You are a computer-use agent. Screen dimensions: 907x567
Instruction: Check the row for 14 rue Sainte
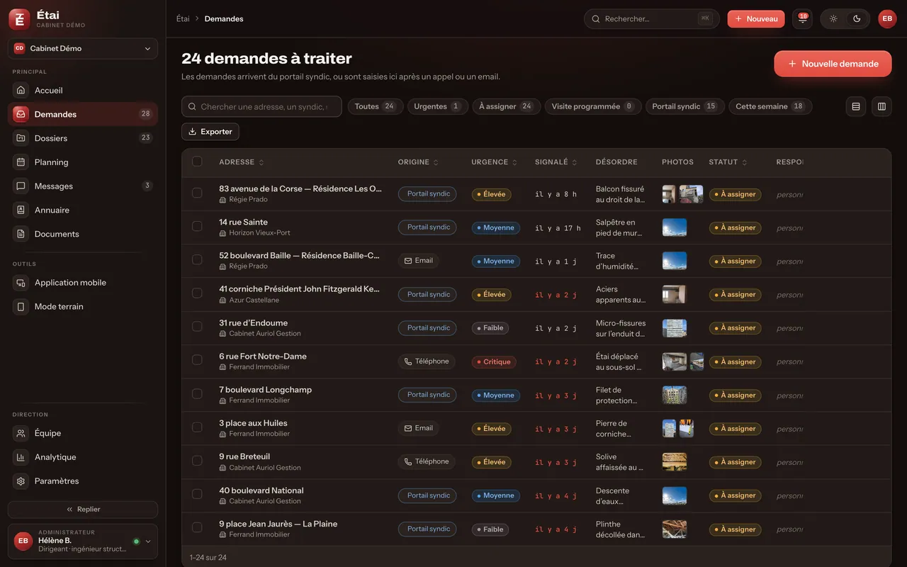coord(197,226)
